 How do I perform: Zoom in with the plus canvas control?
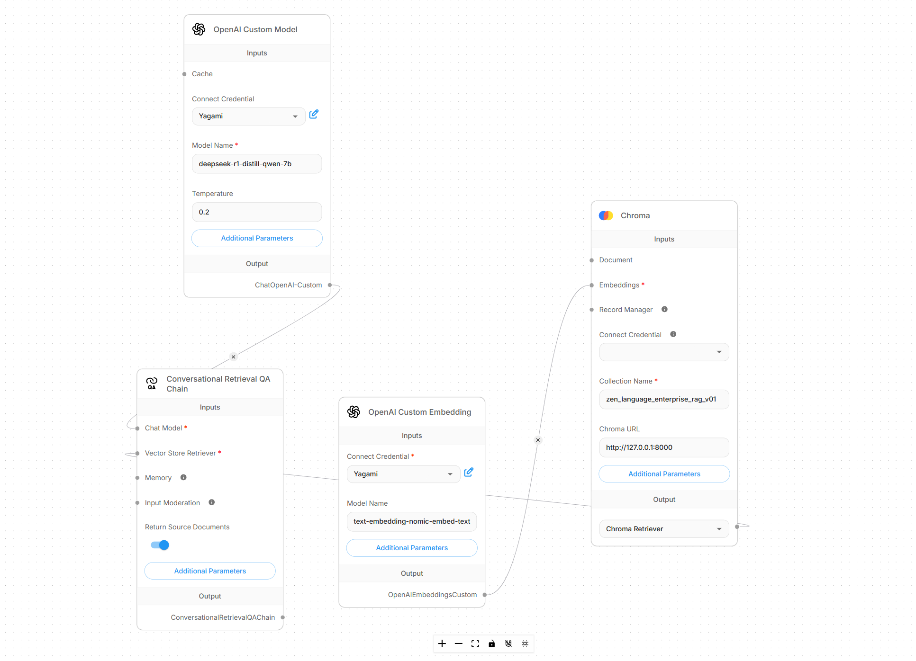(x=442, y=643)
